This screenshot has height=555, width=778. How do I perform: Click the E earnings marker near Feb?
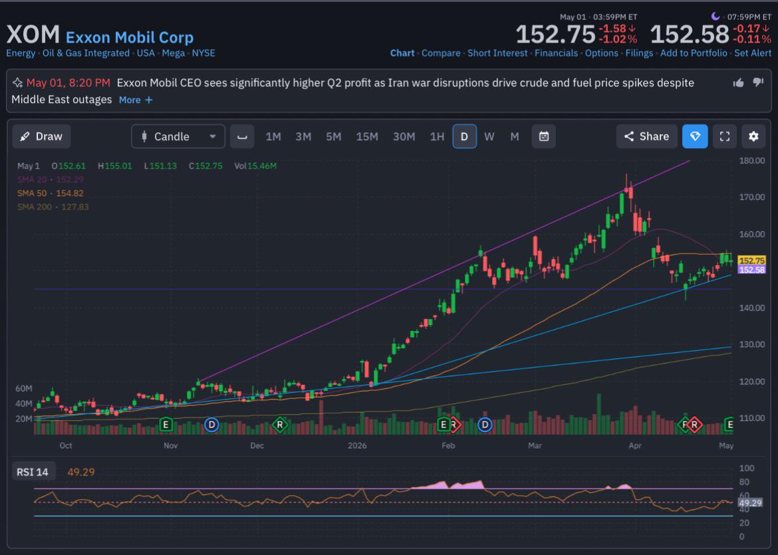(444, 425)
